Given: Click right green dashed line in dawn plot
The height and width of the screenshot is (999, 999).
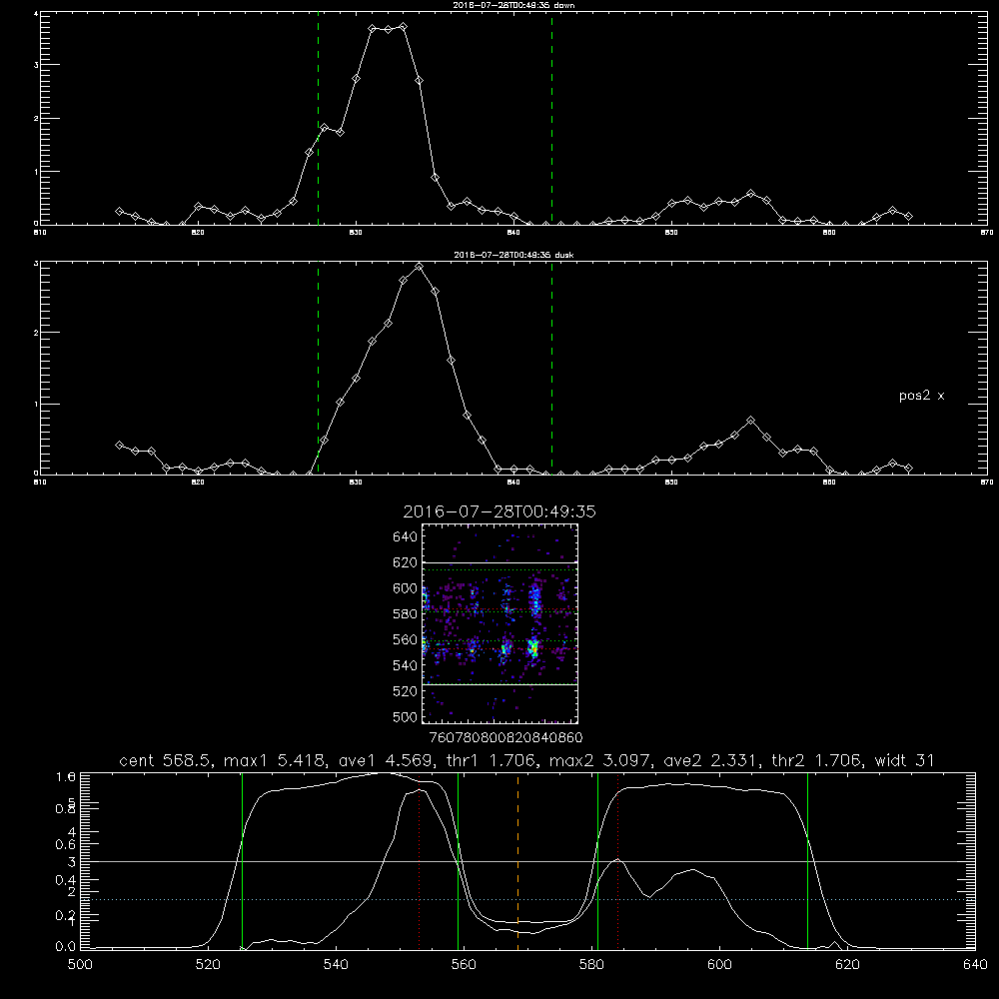Looking at the screenshot, I should pos(551,118).
